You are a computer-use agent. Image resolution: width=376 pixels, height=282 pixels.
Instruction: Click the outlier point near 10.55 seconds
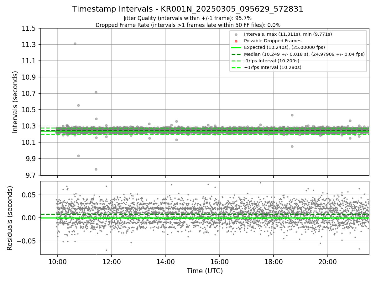[78, 105]
